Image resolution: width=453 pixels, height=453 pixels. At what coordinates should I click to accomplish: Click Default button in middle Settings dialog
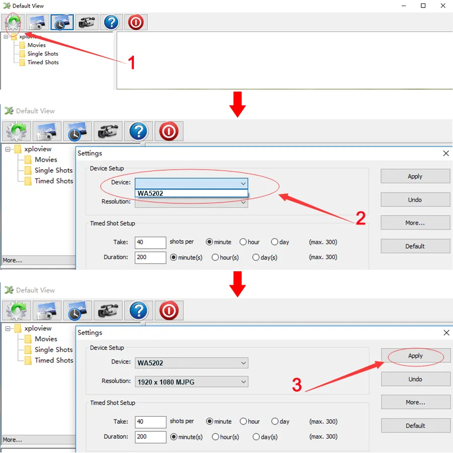coord(415,246)
